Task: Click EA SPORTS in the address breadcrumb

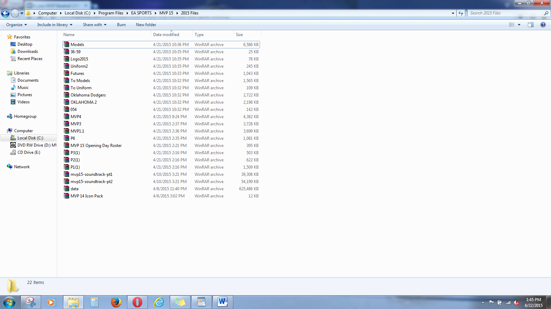Action: [x=141, y=13]
